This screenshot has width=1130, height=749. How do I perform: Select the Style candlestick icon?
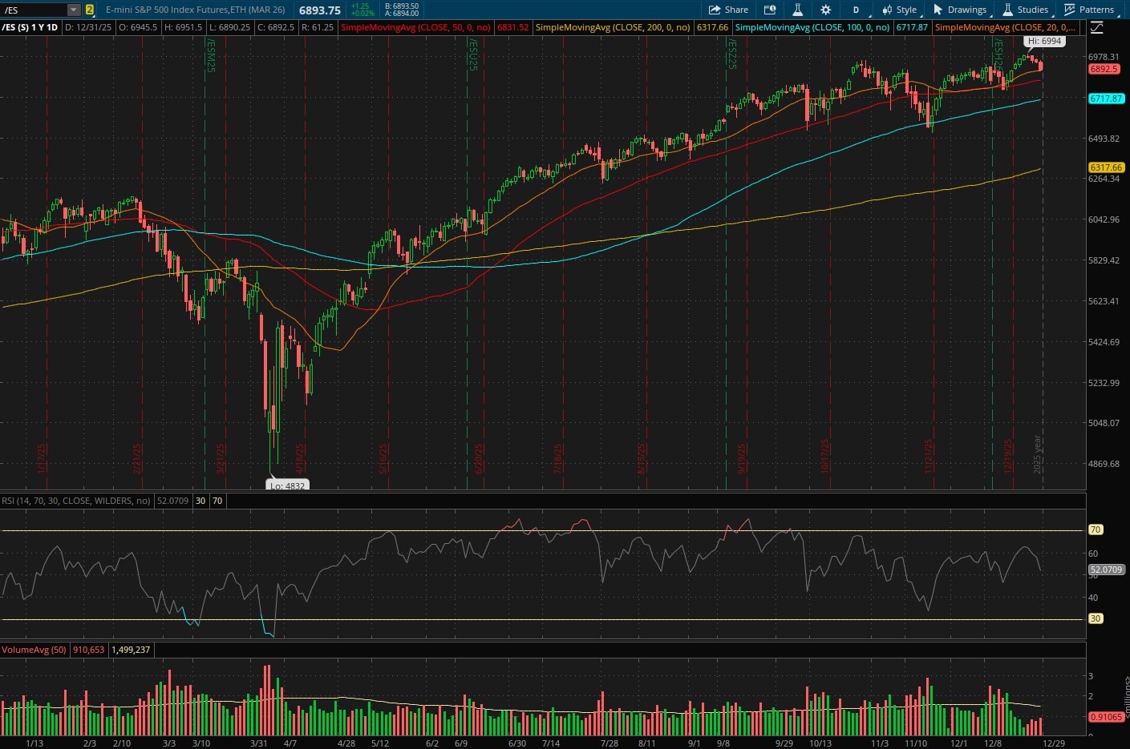pos(886,10)
